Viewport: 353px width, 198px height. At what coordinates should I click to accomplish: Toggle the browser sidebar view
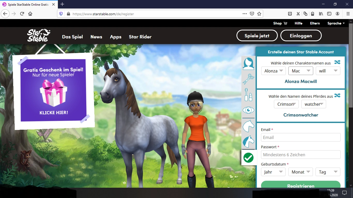tap(329, 14)
